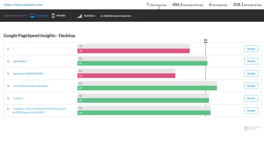This screenshot has width=264, height=165.
Task: Click Details button for /contact/ row
Action: (x=251, y=98)
